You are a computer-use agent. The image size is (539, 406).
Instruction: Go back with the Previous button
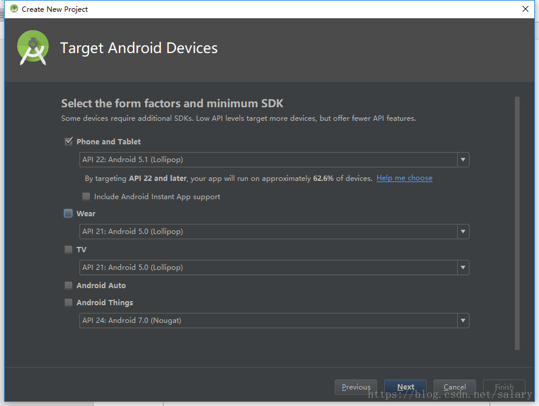click(x=356, y=387)
